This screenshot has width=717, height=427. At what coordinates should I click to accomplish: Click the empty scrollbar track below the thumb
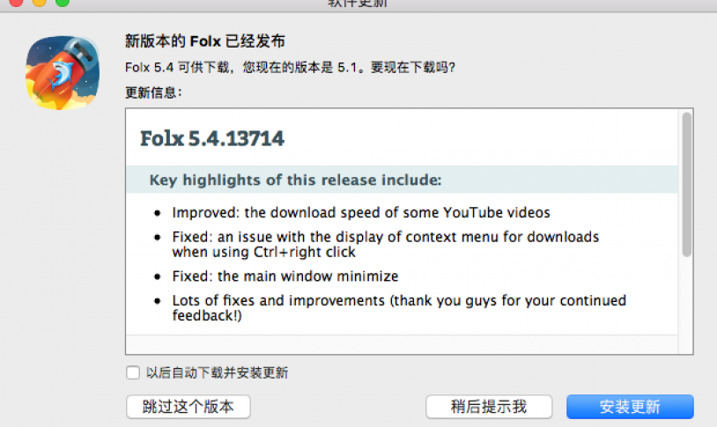(x=686, y=306)
